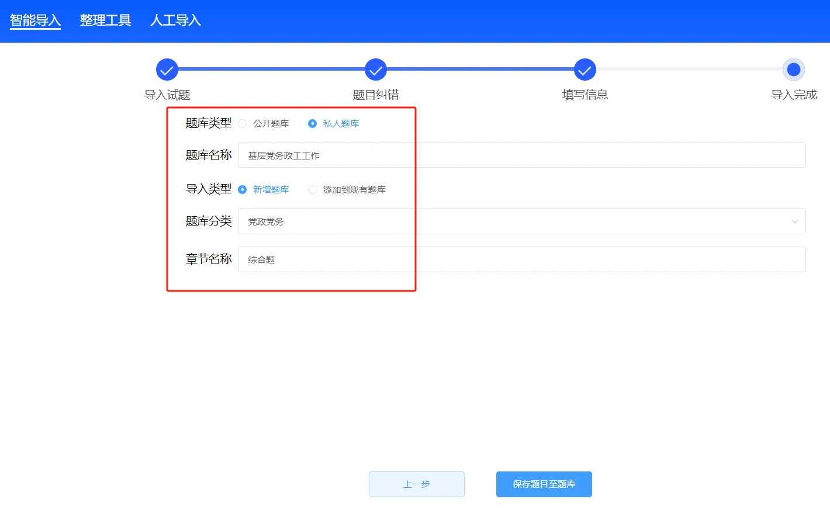Click the 导入试题 step checkmark icon
Screen dimensions: 830x517
tap(167, 70)
